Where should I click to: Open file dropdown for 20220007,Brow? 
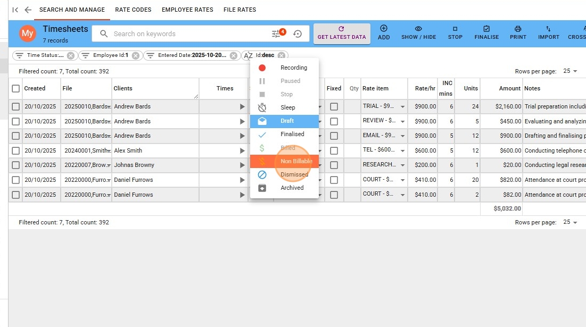[109, 165]
